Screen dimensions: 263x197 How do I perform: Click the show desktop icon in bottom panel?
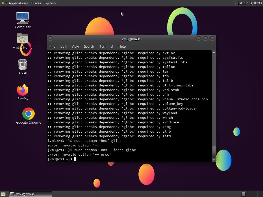(x=3, y=194)
